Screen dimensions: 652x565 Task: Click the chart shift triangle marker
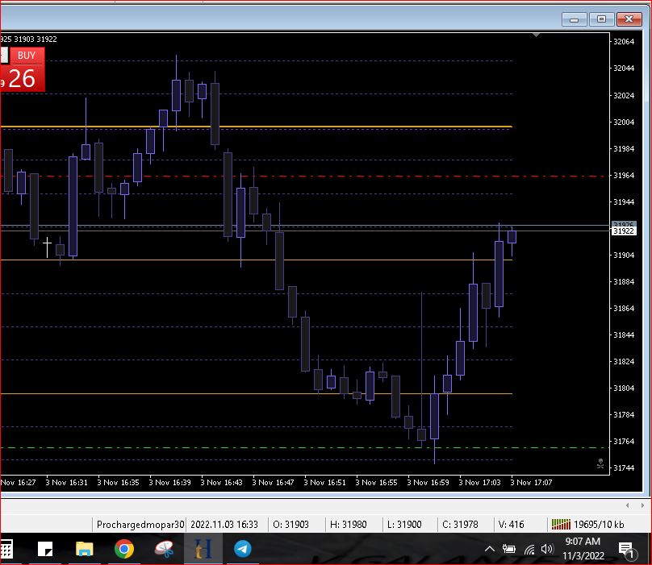pos(536,35)
